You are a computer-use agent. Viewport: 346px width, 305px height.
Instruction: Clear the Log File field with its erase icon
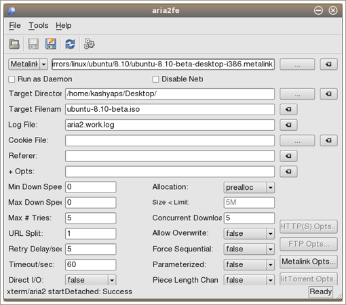pyautogui.click(x=288, y=125)
